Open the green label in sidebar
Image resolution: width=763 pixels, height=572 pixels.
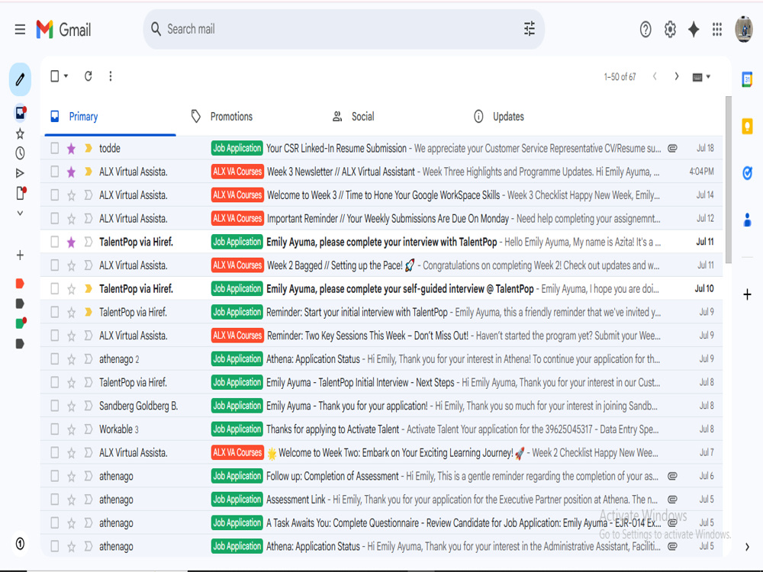21,323
